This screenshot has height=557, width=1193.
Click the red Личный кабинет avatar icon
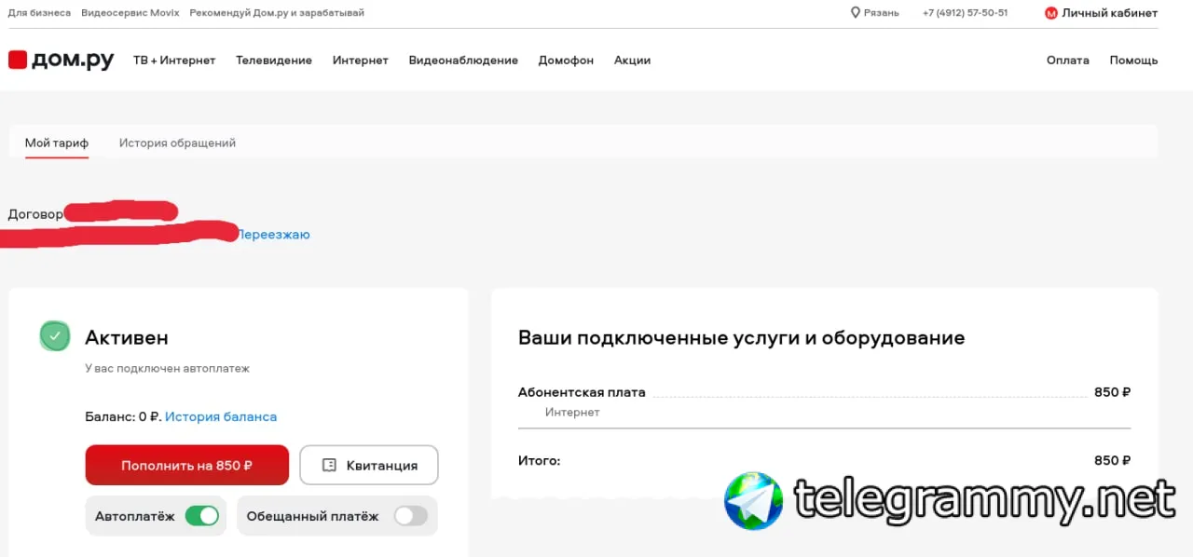tap(1051, 13)
